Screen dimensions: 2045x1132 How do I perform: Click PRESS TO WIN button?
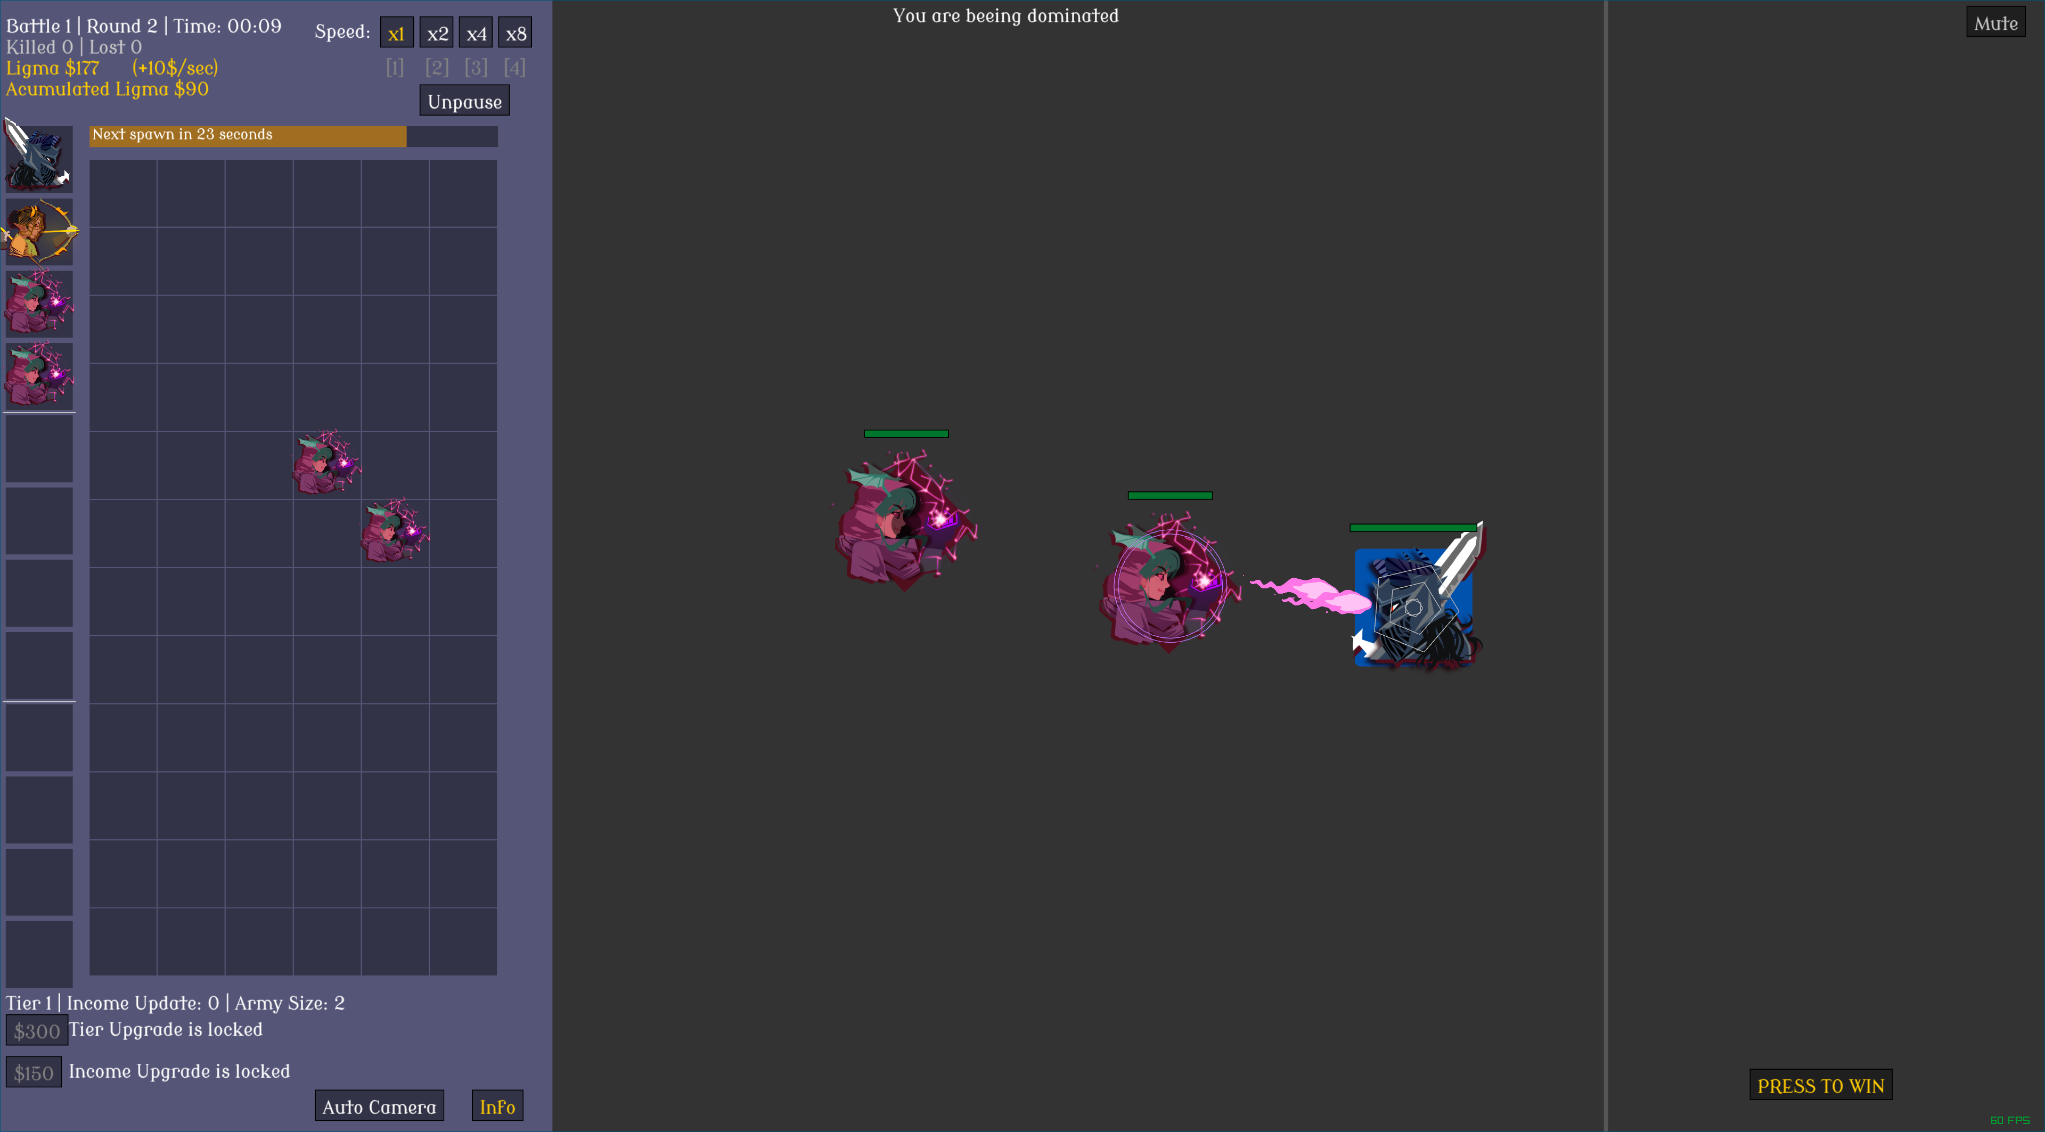(x=1820, y=1085)
